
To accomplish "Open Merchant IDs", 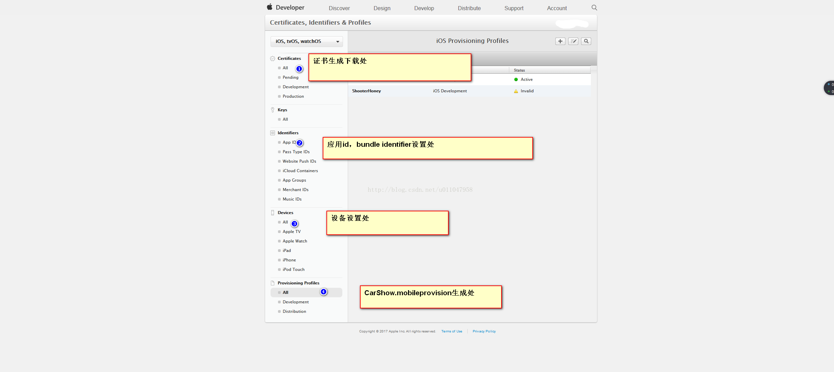I will [296, 190].
